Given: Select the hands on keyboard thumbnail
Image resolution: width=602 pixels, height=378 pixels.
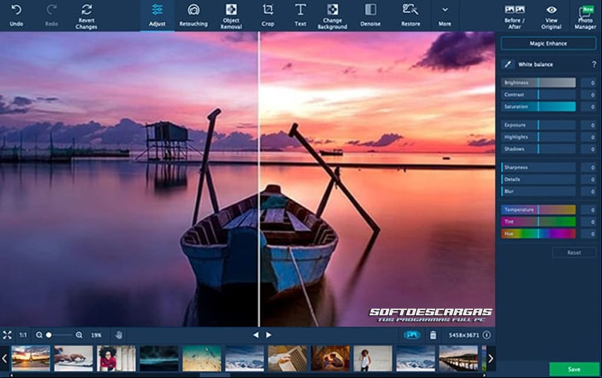Looking at the screenshot, I should coord(74,358).
